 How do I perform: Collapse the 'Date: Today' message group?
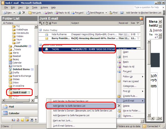(40, 30)
